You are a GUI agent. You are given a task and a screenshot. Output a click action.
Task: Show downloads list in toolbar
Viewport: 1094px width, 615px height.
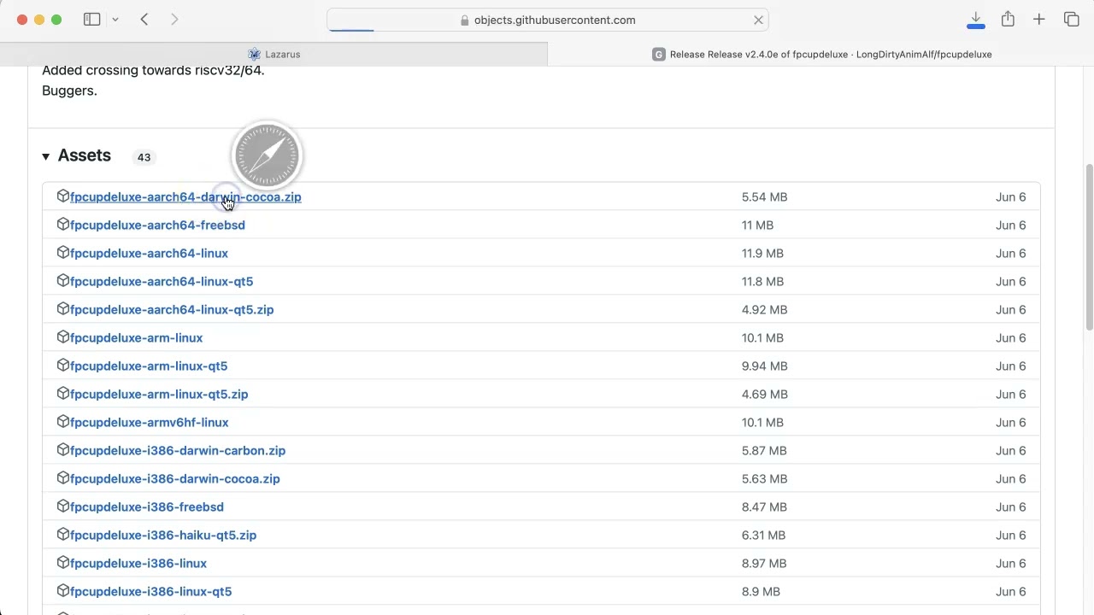click(975, 20)
